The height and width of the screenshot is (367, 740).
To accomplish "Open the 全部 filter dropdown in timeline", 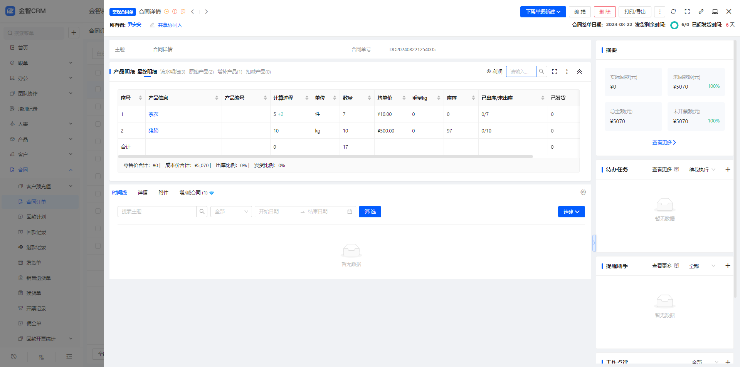I will 231,211.
